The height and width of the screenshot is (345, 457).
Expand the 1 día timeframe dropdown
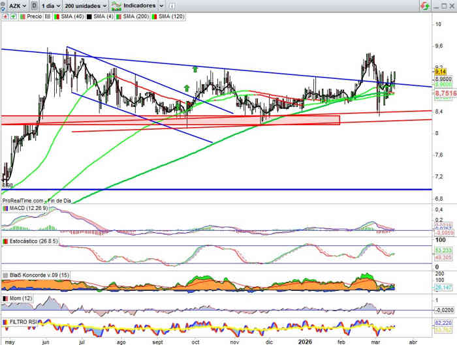coord(51,5)
